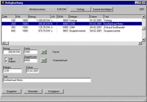This screenshot has height=102, width=147.
Task: Click the Datum column header
Action: (96, 17)
